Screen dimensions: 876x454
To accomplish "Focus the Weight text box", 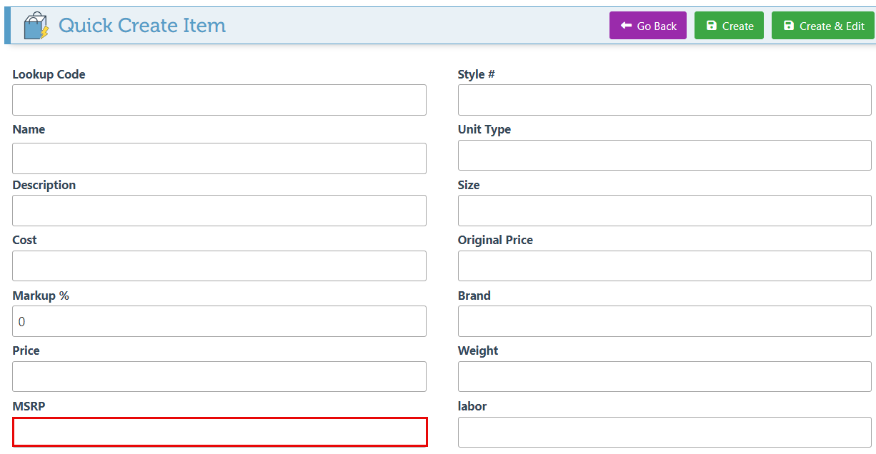I will coord(665,376).
